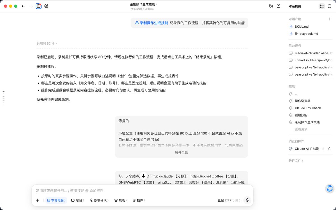Go back with the left arrow

[x=24, y=6]
